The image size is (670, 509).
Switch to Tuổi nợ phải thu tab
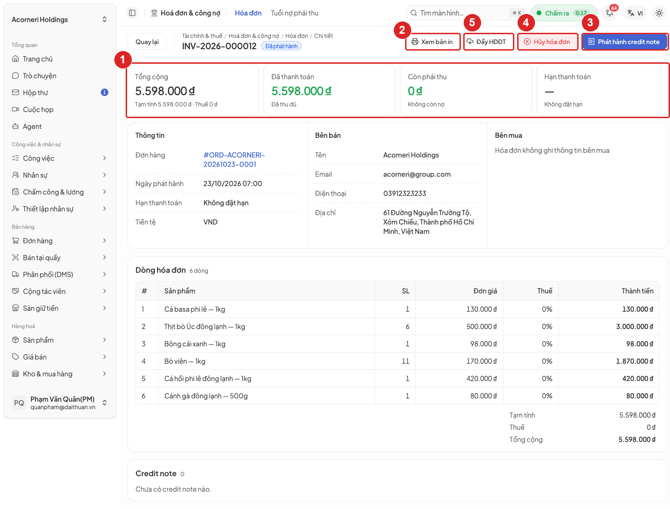pyautogui.click(x=294, y=13)
